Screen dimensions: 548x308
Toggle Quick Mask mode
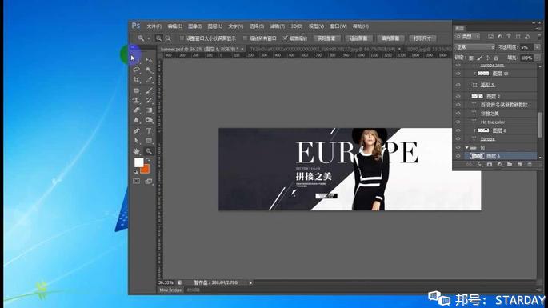(x=136, y=181)
